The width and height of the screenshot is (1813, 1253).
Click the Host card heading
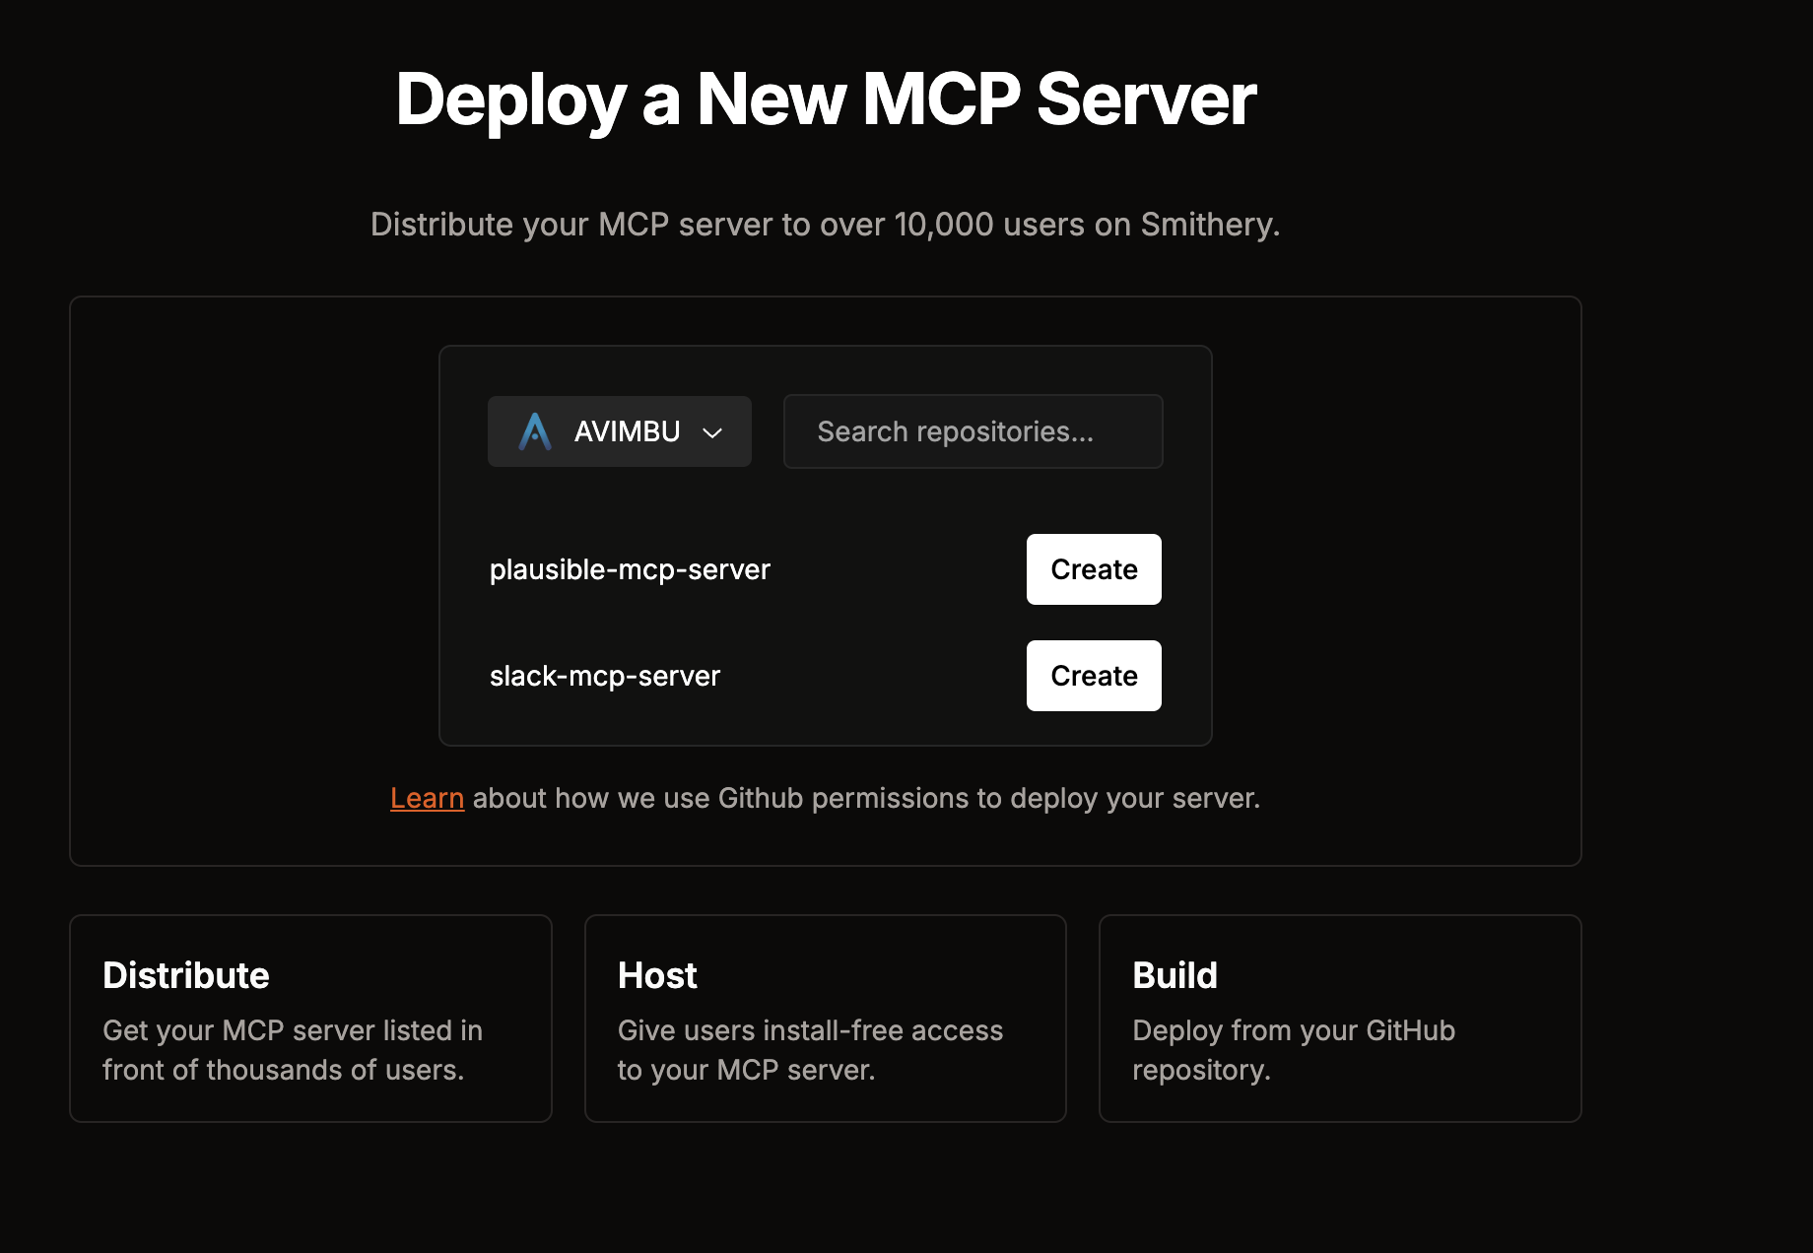click(657, 975)
